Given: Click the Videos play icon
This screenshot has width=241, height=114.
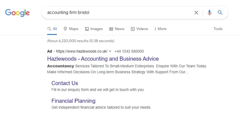Looking at the screenshot, I should (133, 29).
